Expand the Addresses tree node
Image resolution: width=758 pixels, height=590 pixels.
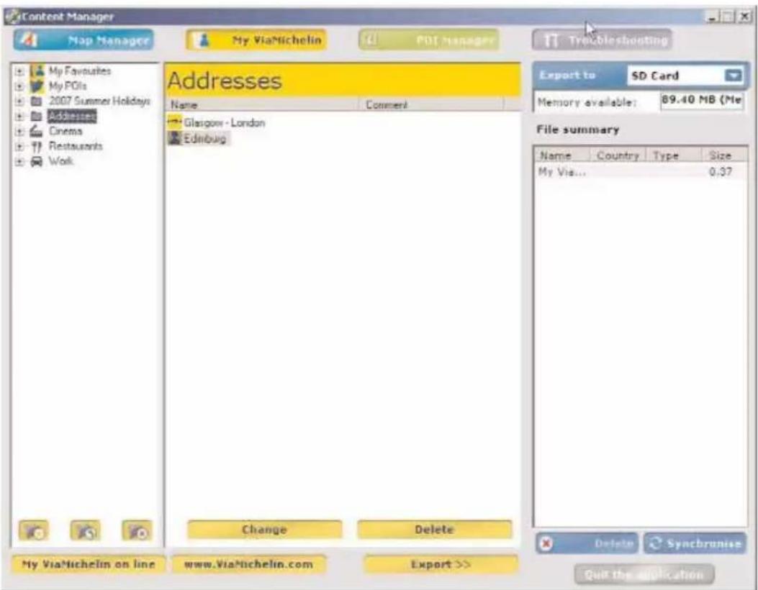point(19,117)
